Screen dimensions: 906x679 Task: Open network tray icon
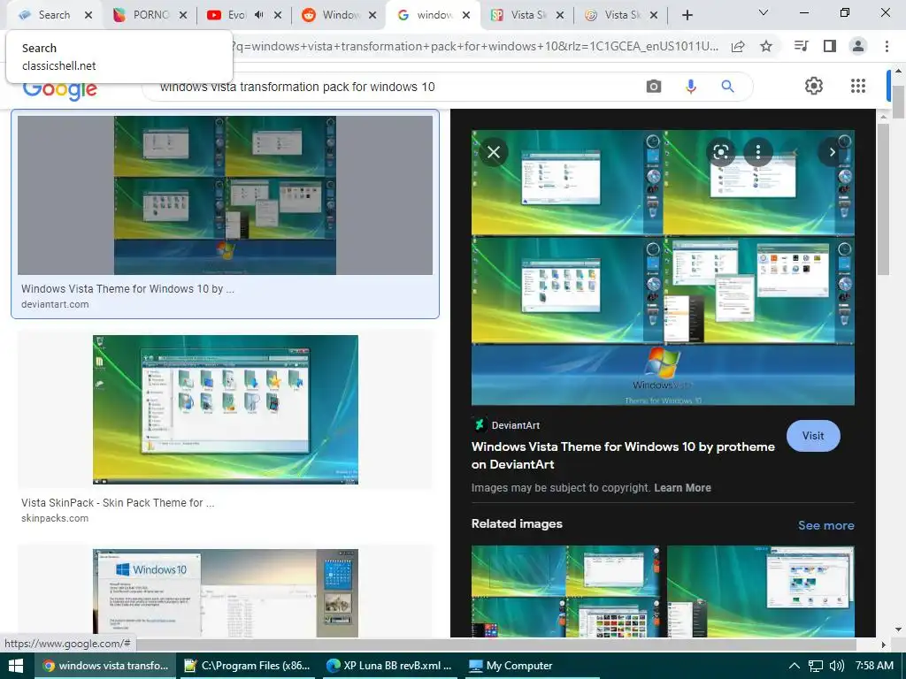(815, 666)
